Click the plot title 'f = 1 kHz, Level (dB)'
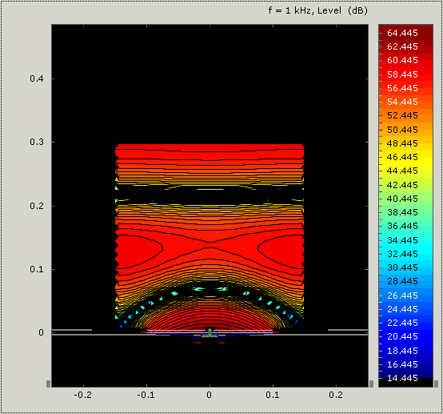This screenshot has height=414, width=443. (317, 10)
